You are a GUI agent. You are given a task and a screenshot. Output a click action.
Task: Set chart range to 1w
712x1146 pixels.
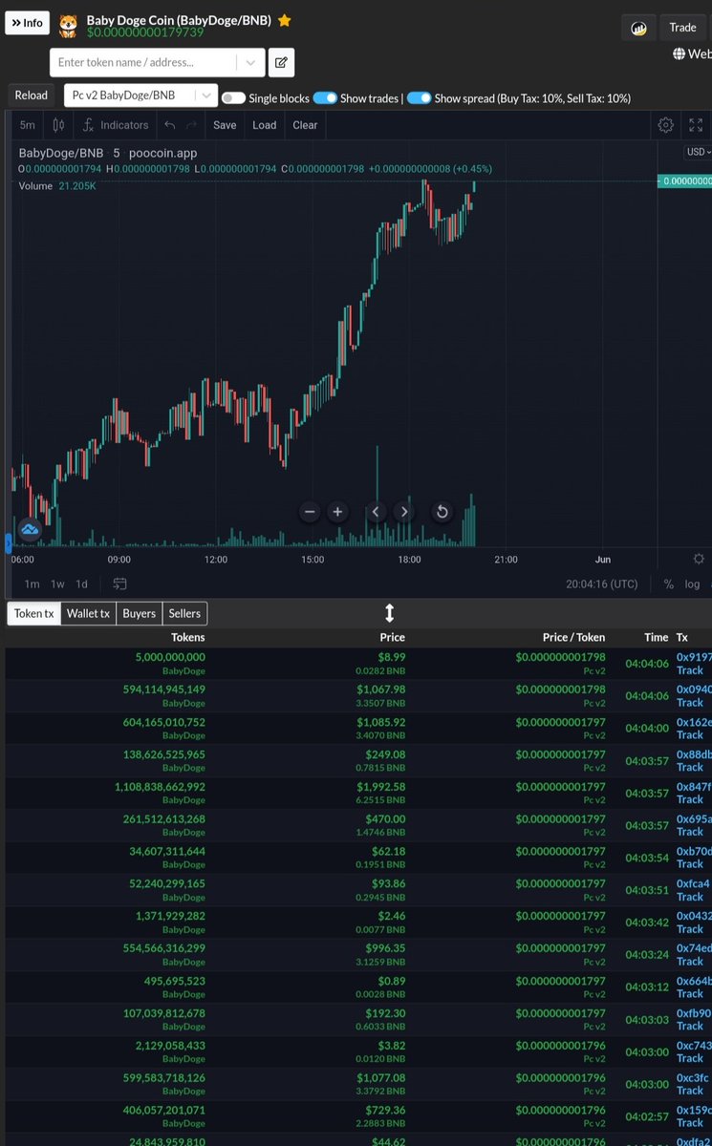coord(57,584)
